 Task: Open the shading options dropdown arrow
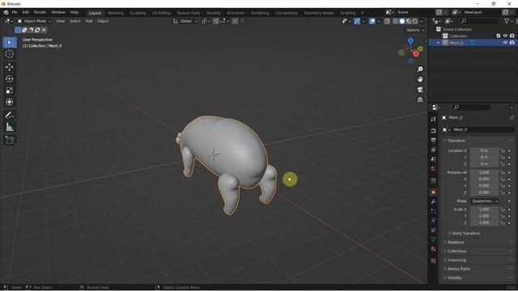[422, 22]
